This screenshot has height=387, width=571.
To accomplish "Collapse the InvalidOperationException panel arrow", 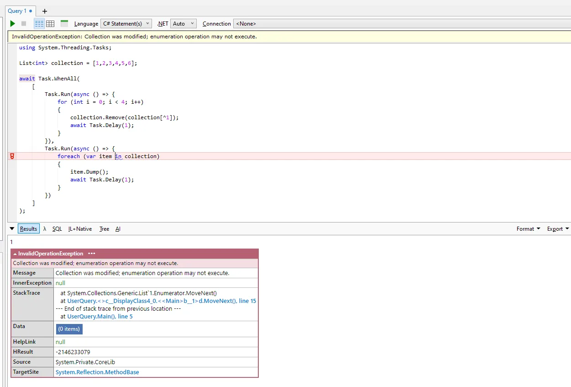I will click(15, 253).
